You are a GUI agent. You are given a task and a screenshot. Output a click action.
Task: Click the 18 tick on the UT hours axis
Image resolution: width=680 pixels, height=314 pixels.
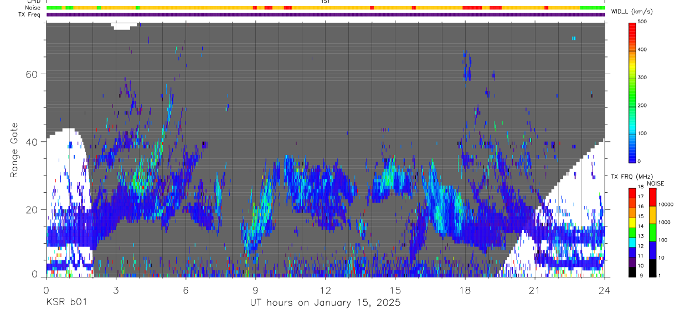465,290
